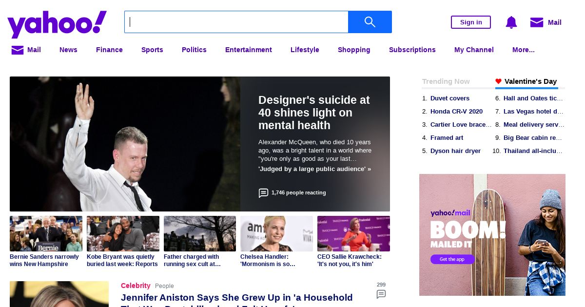585x307 pixels.
Task: Open the Politics section
Action: (x=194, y=50)
